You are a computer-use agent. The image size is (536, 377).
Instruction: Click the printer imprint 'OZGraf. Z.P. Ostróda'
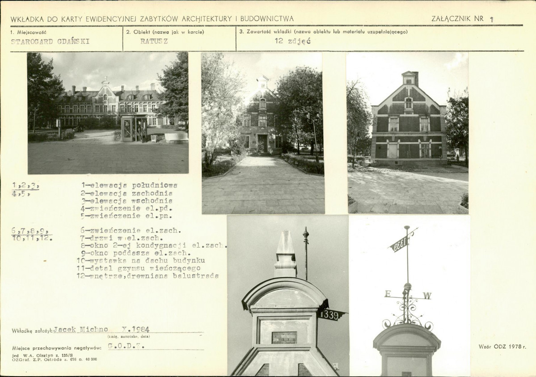(x=54, y=359)
